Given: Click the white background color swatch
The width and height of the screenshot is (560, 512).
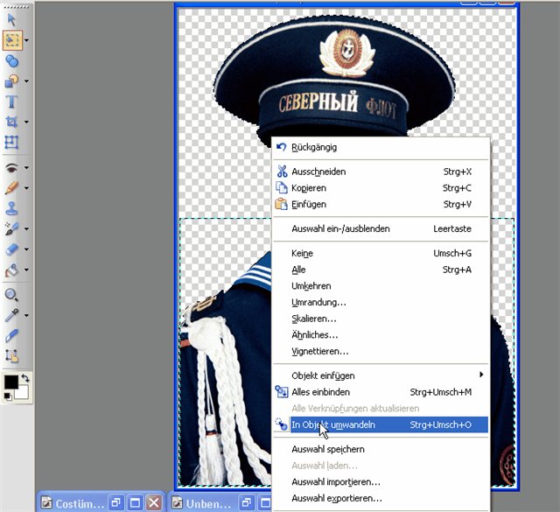Looking at the screenshot, I should coord(23,392).
